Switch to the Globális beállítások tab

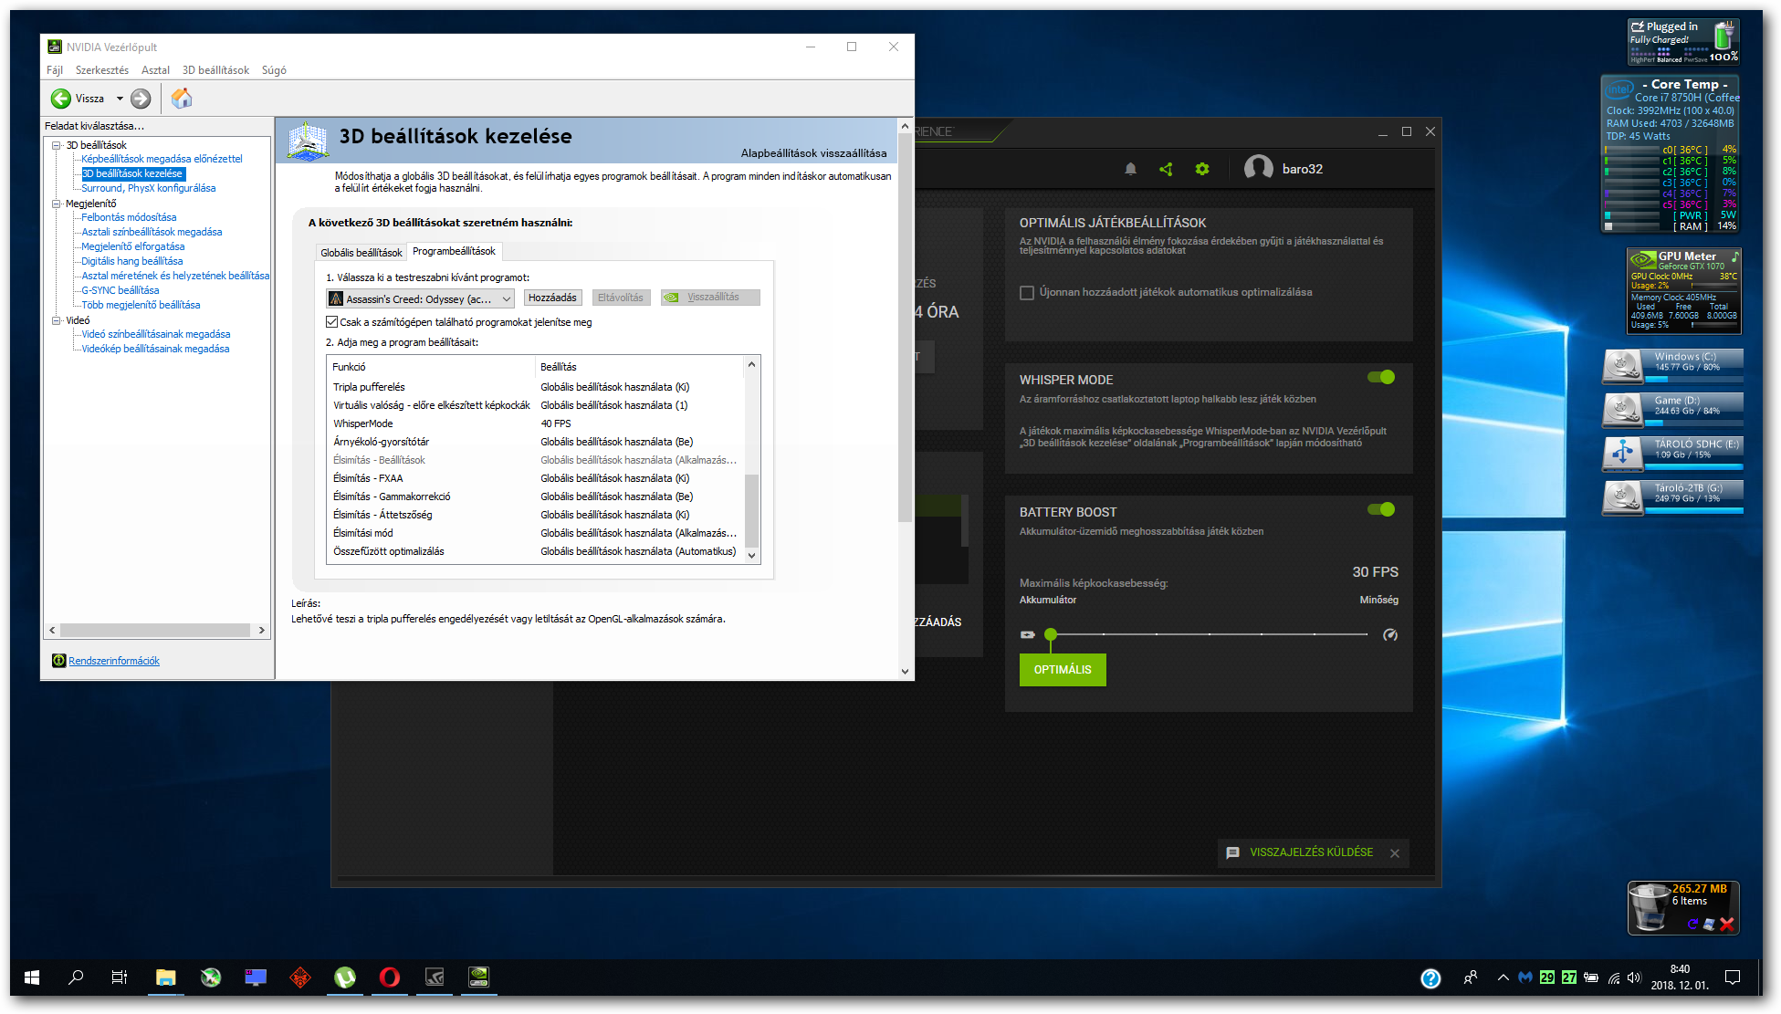pos(361,253)
